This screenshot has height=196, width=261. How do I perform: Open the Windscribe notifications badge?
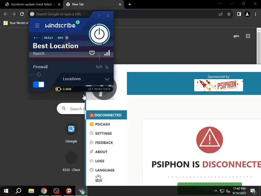coord(77,22)
